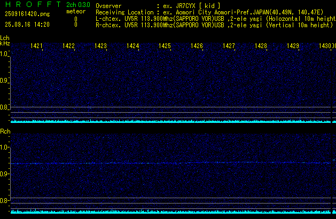Click the Lch channel label
336x219 pixels.
point(5,38)
